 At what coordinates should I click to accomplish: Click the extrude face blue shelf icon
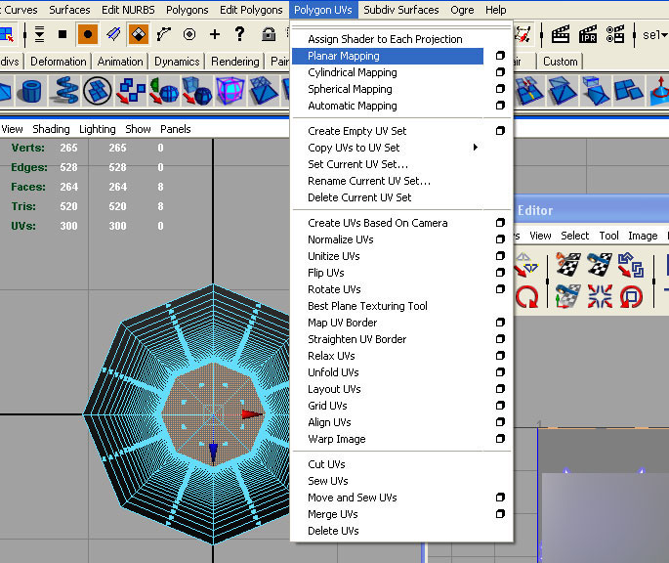[596, 91]
